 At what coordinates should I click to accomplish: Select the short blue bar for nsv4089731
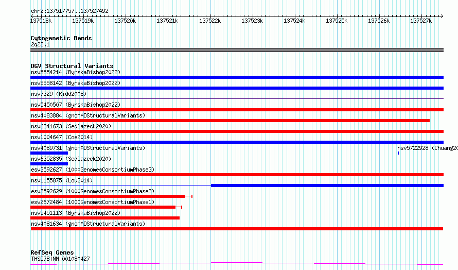pos(49,153)
